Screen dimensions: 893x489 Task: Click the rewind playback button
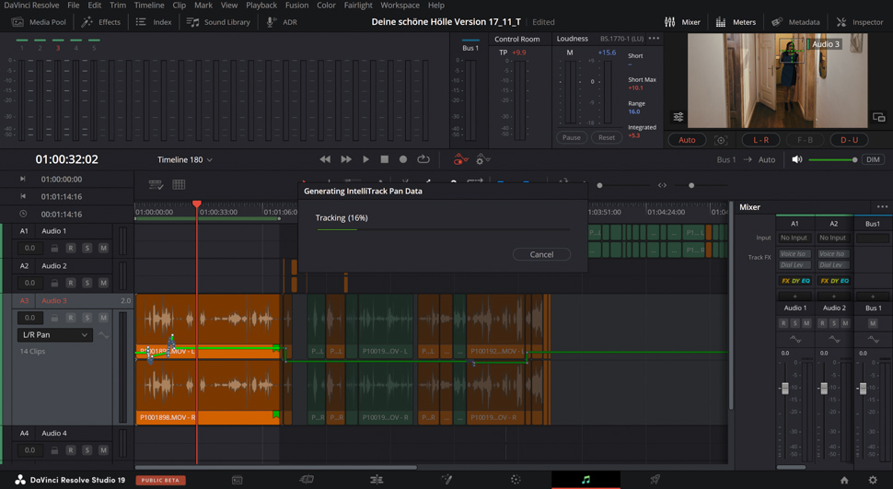click(x=325, y=159)
